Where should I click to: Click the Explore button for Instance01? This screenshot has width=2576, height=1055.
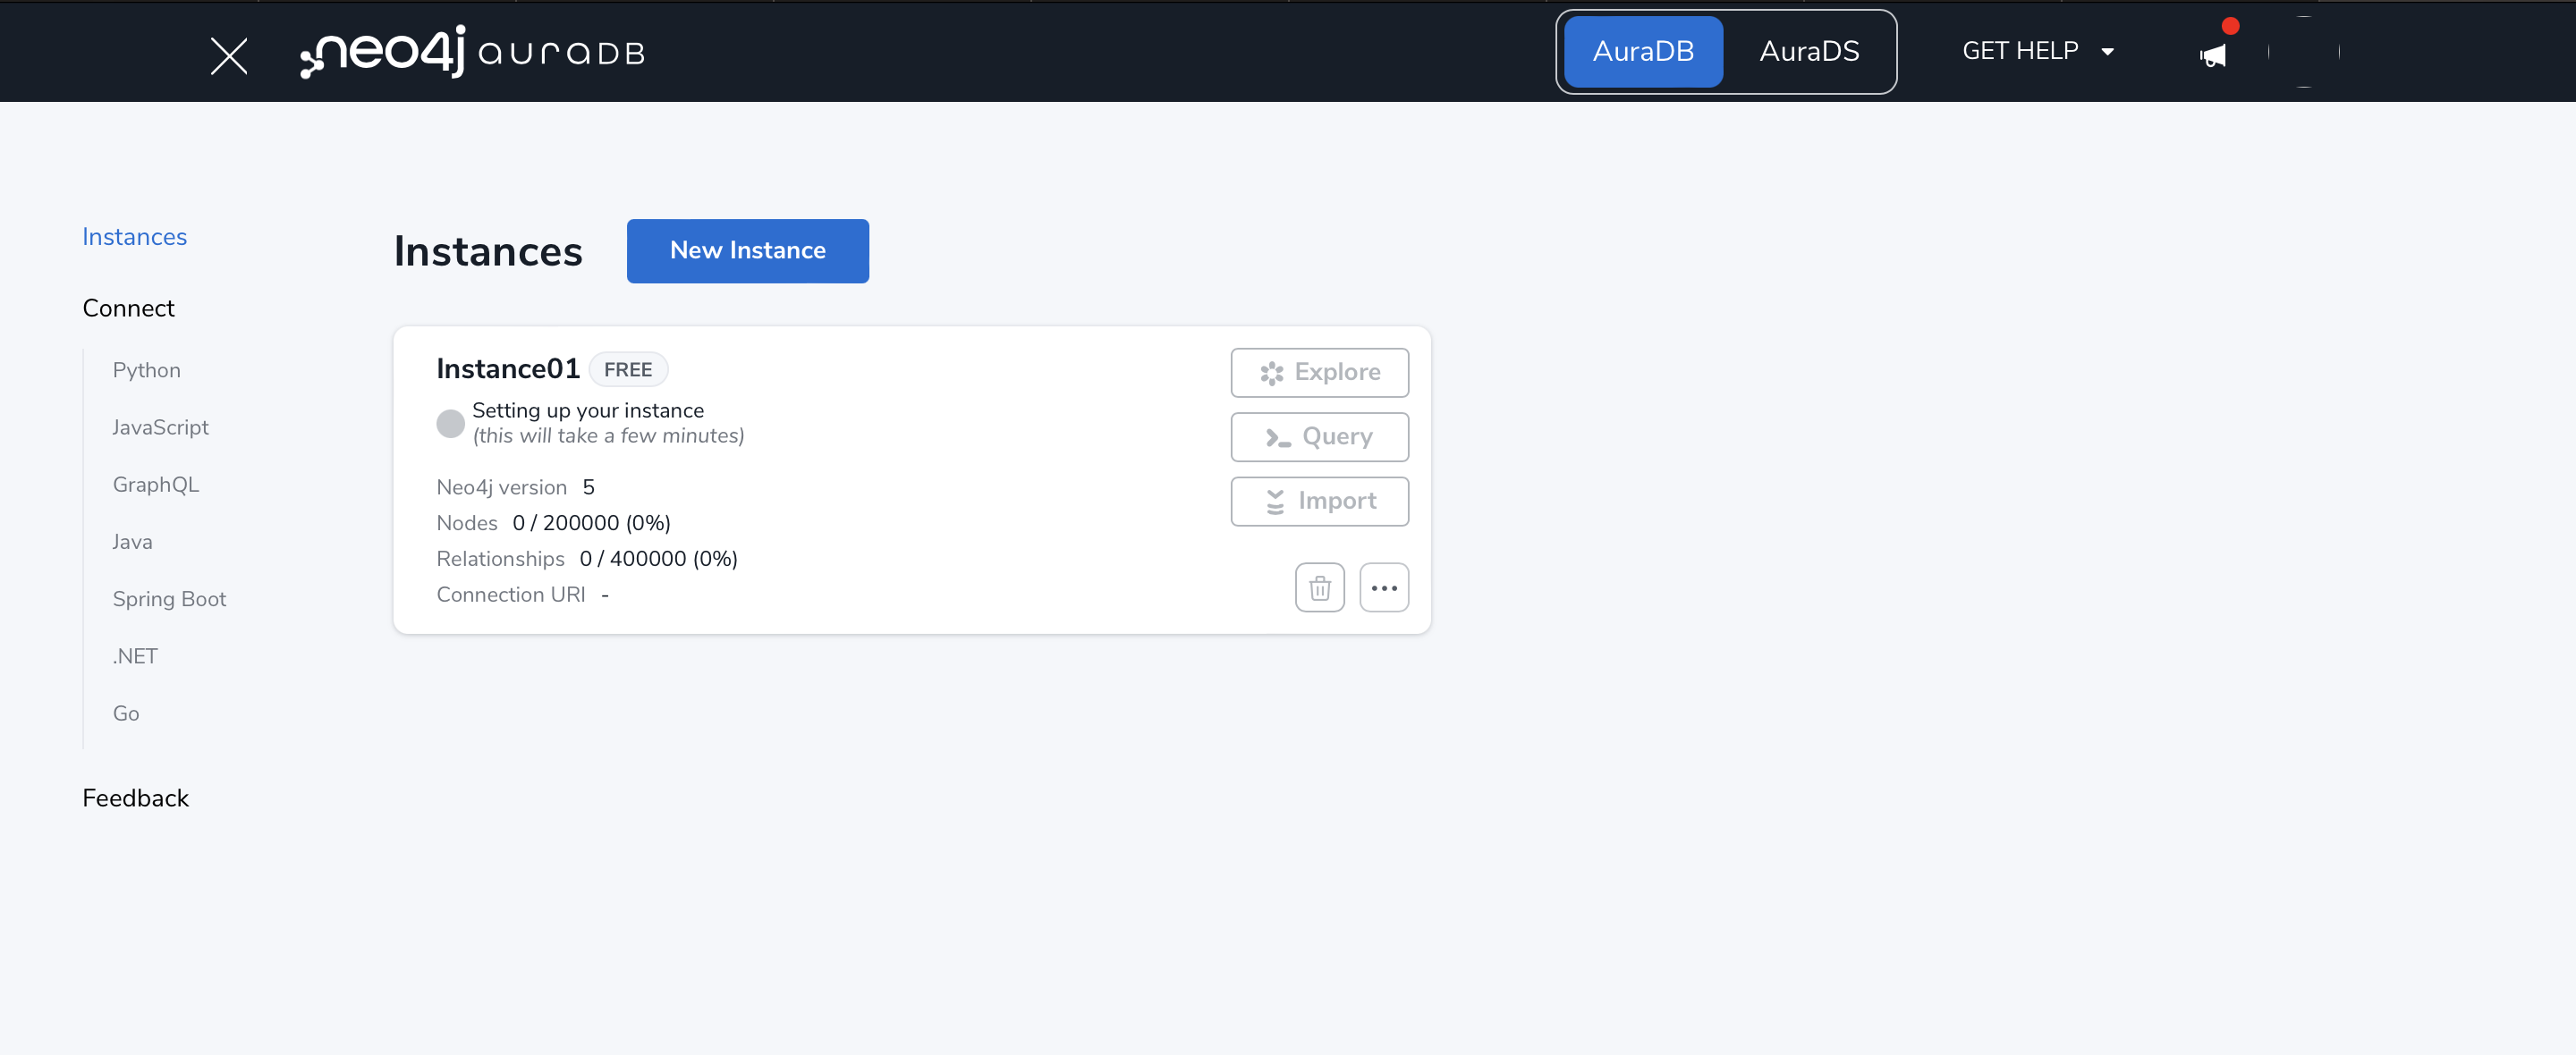1319,372
